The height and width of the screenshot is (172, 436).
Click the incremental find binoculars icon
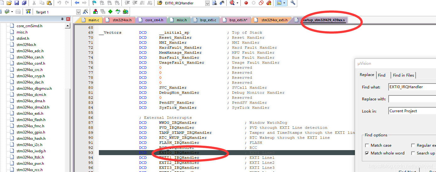222,3
